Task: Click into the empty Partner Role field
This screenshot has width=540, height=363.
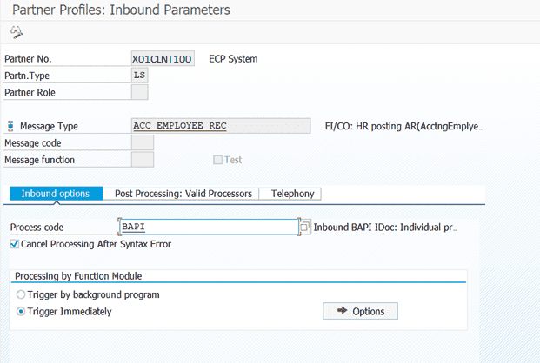Action: (139, 92)
